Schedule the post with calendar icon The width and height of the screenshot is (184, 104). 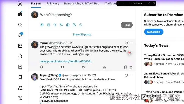tap(74, 25)
